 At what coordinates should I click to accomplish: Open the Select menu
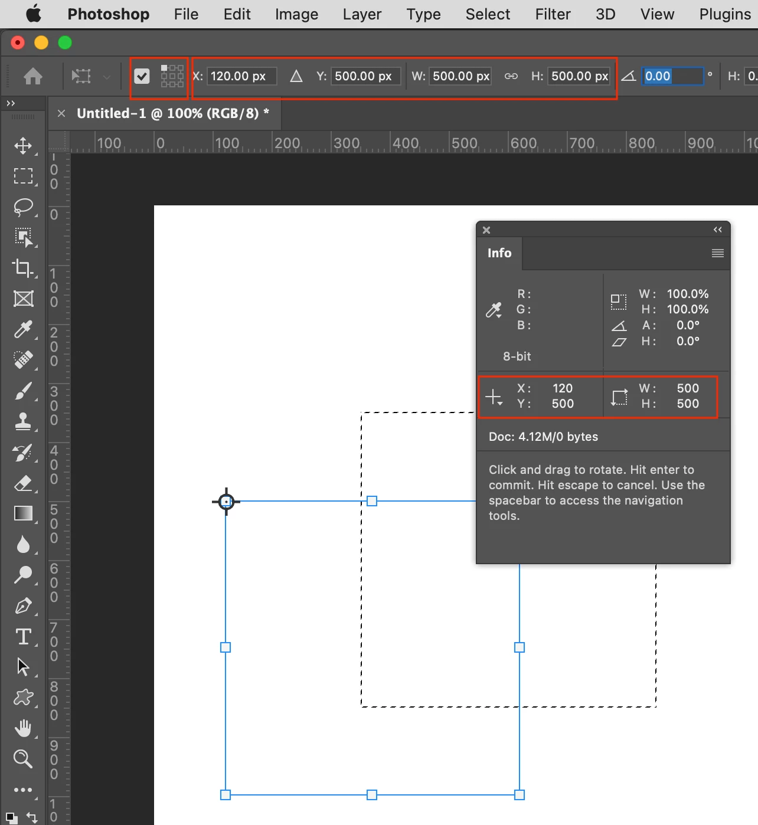click(488, 14)
